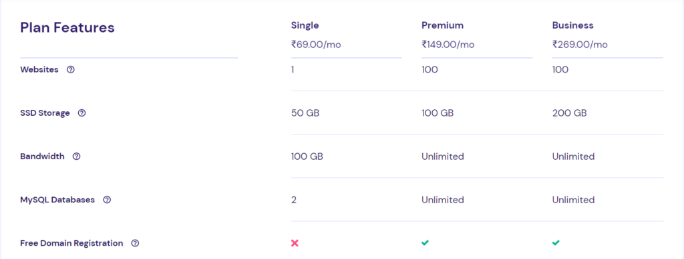Click the SSD Storage question mark icon

point(81,113)
